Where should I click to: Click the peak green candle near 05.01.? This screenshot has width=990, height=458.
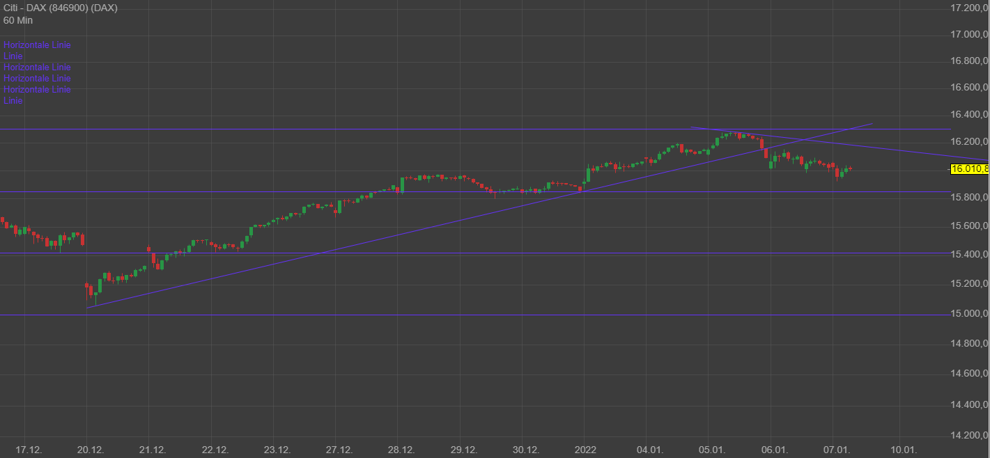point(732,132)
